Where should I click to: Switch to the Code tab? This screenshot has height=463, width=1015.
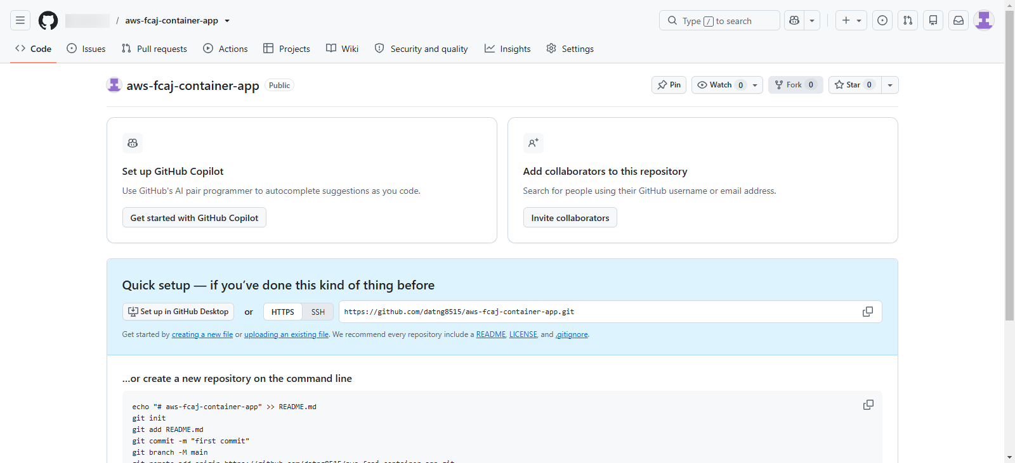(x=33, y=49)
